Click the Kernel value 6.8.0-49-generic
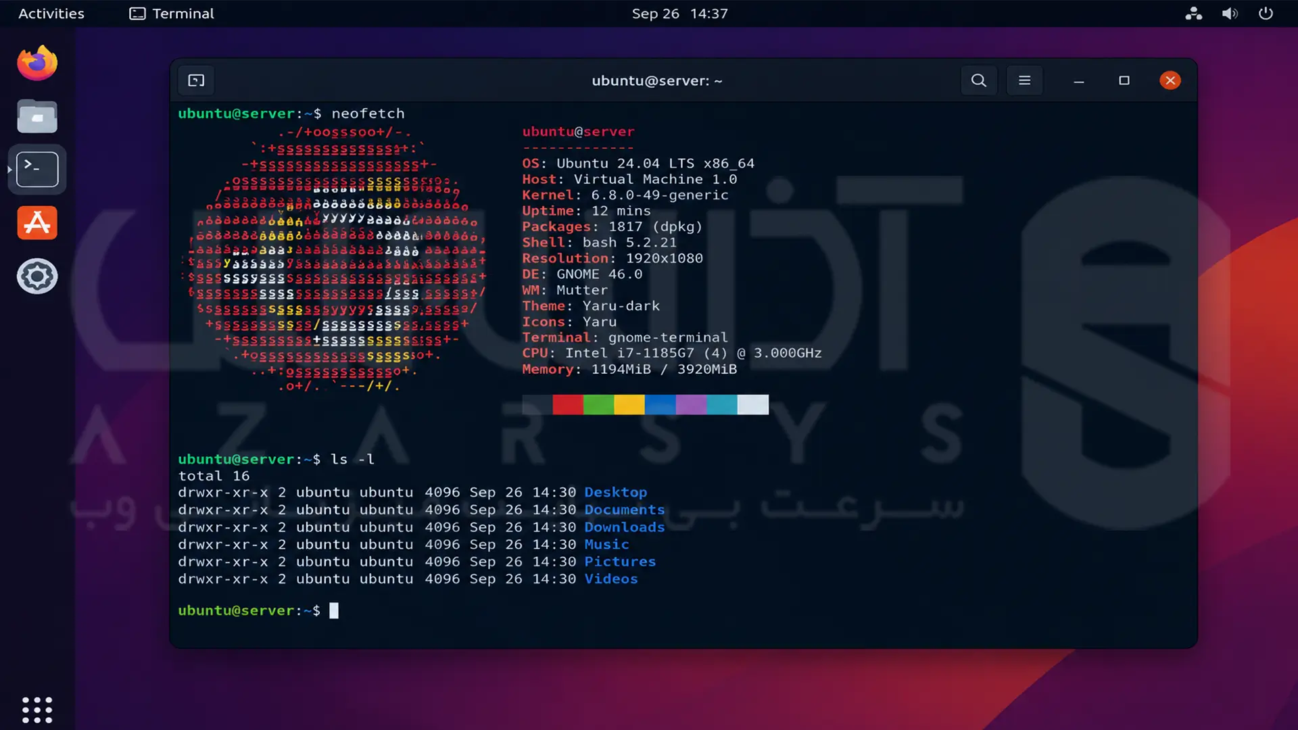This screenshot has width=1298, height=730. click(x=660, y=195)
